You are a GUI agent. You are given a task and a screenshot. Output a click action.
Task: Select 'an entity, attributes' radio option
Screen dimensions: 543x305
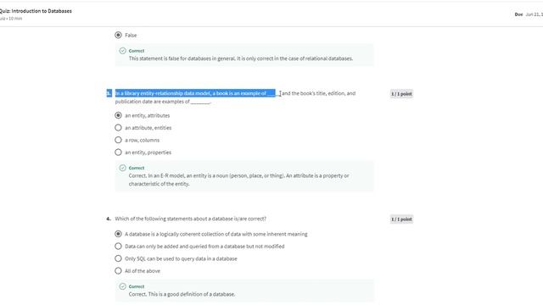click(118, 115)
